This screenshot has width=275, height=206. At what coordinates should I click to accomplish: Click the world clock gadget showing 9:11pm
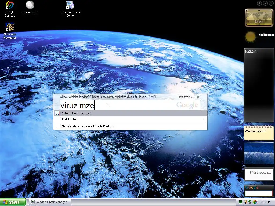[259, 17]
